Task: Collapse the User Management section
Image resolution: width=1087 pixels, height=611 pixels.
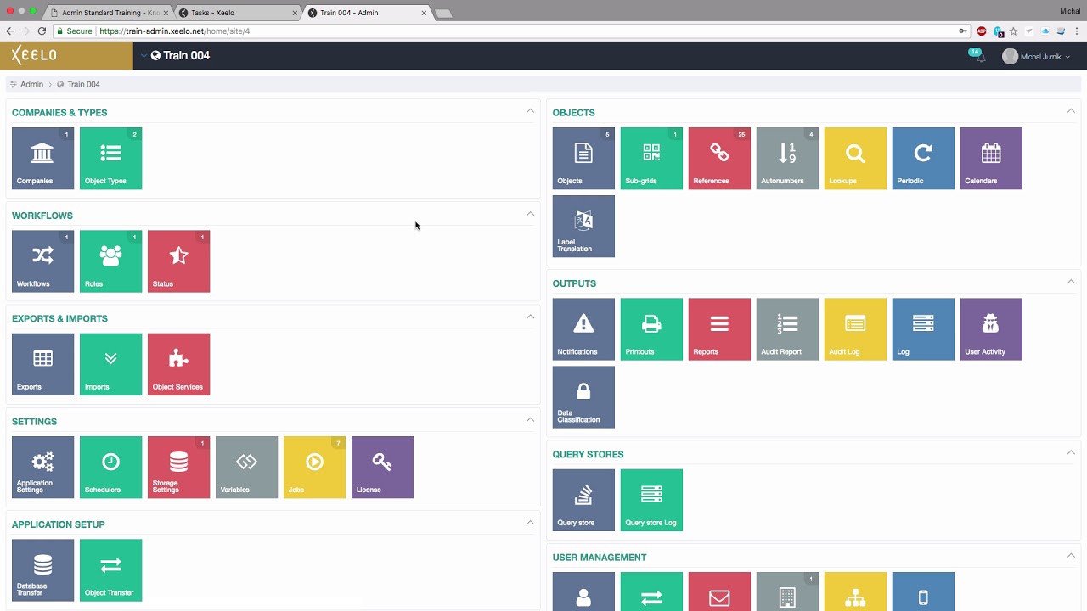Action: tap(1071, 556)
